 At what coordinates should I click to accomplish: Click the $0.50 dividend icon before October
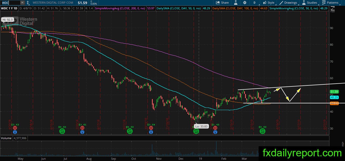point(130,131)
